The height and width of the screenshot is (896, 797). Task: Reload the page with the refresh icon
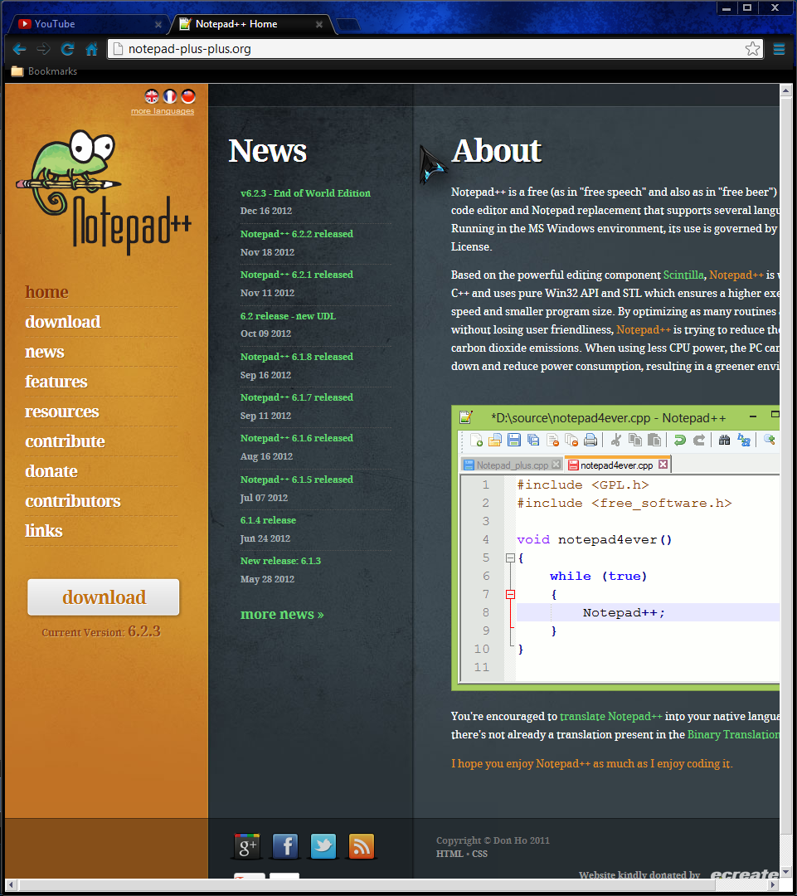click(x=67, y=49)
